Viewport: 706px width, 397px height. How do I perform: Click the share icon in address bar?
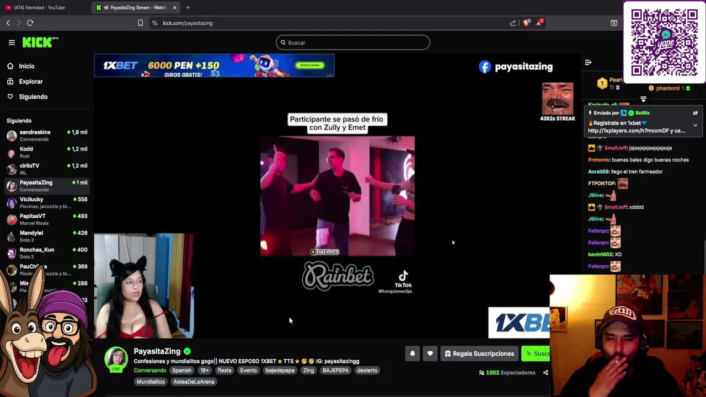click(x=513, y=23)
